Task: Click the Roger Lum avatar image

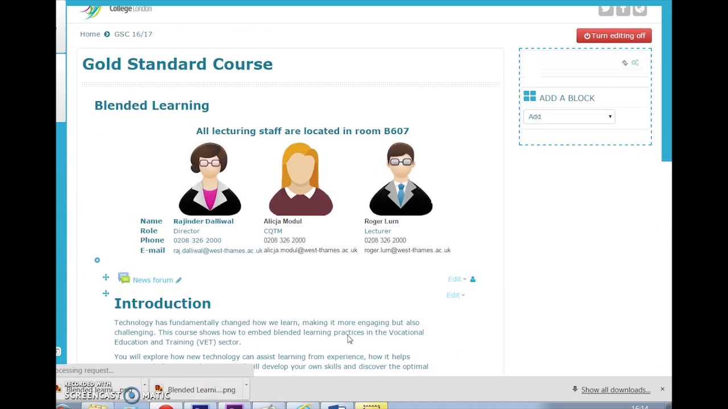Action: click(x=400, y=179)
